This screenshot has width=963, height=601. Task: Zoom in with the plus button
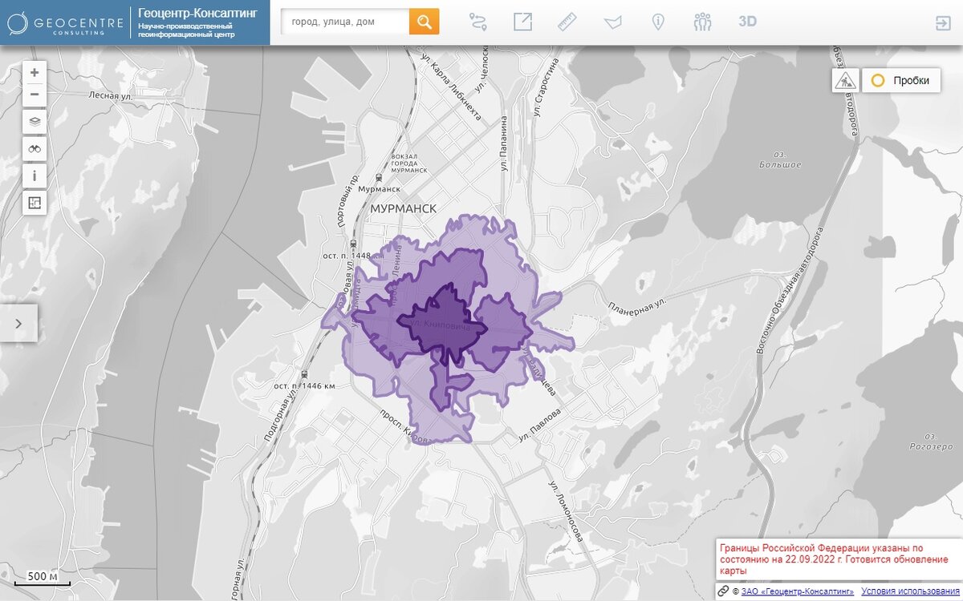[35, 72]
